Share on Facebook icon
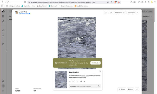157x94 pixels. coord(73,81)
